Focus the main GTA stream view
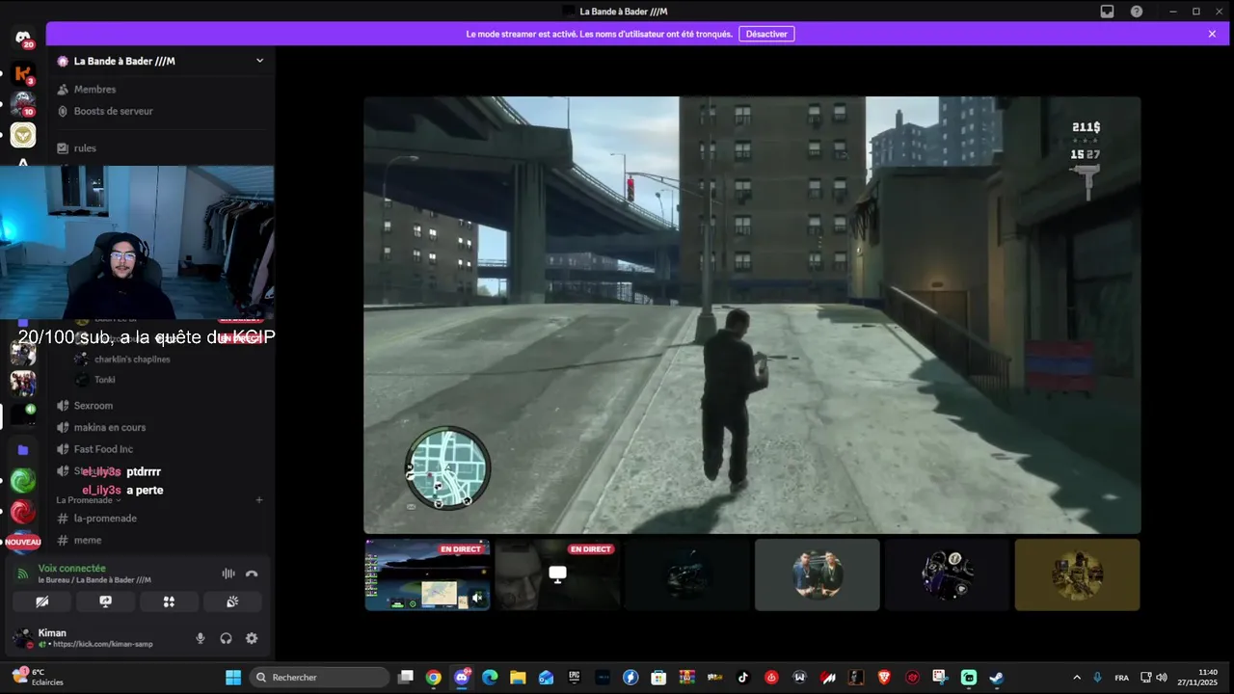Screen dimensions: 1234x694 (752, 315)
